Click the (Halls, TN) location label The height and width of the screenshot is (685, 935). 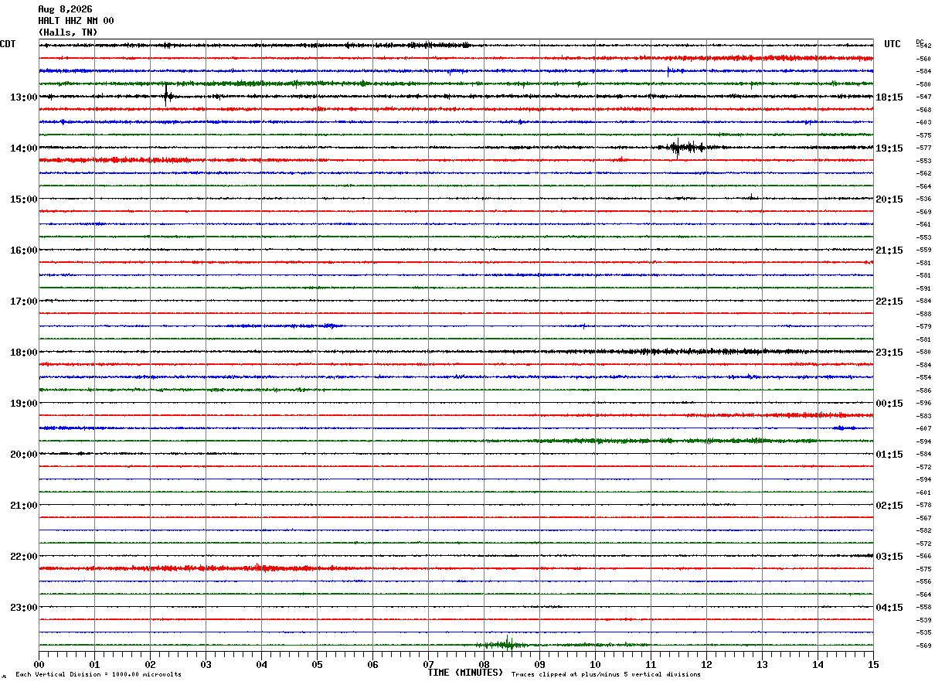(x=68, y=32)
